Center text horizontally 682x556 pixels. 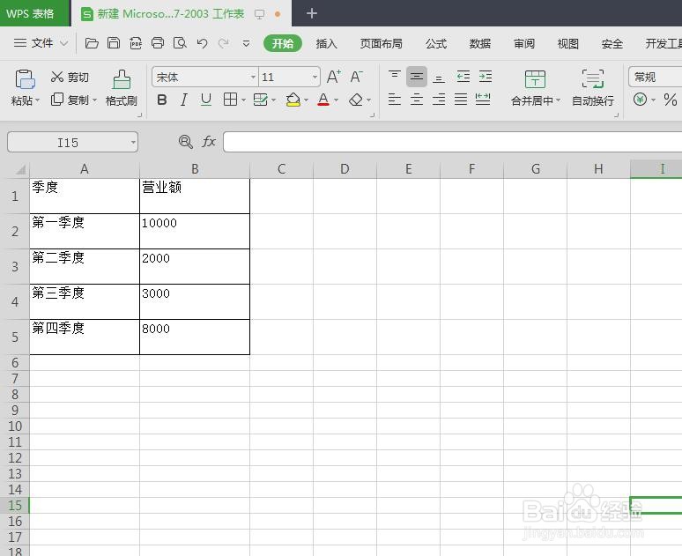(417, 100)
